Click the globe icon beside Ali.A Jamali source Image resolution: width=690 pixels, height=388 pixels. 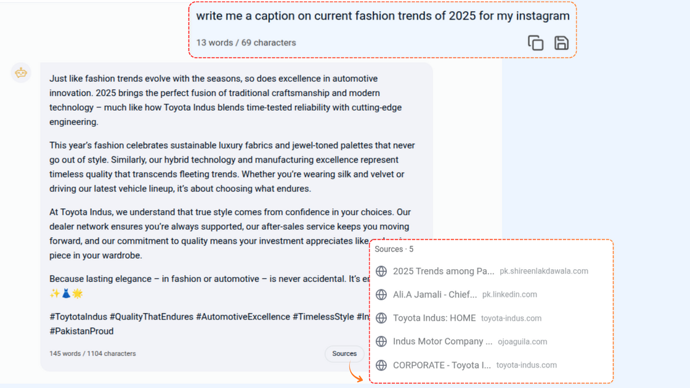(381, 295)
